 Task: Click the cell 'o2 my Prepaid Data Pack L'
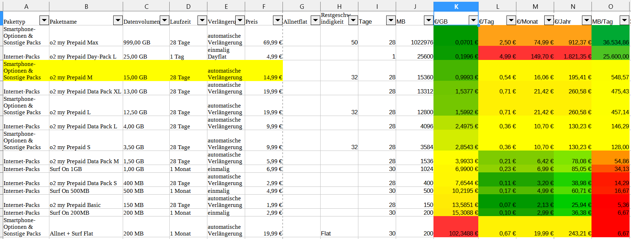point(86,123)
